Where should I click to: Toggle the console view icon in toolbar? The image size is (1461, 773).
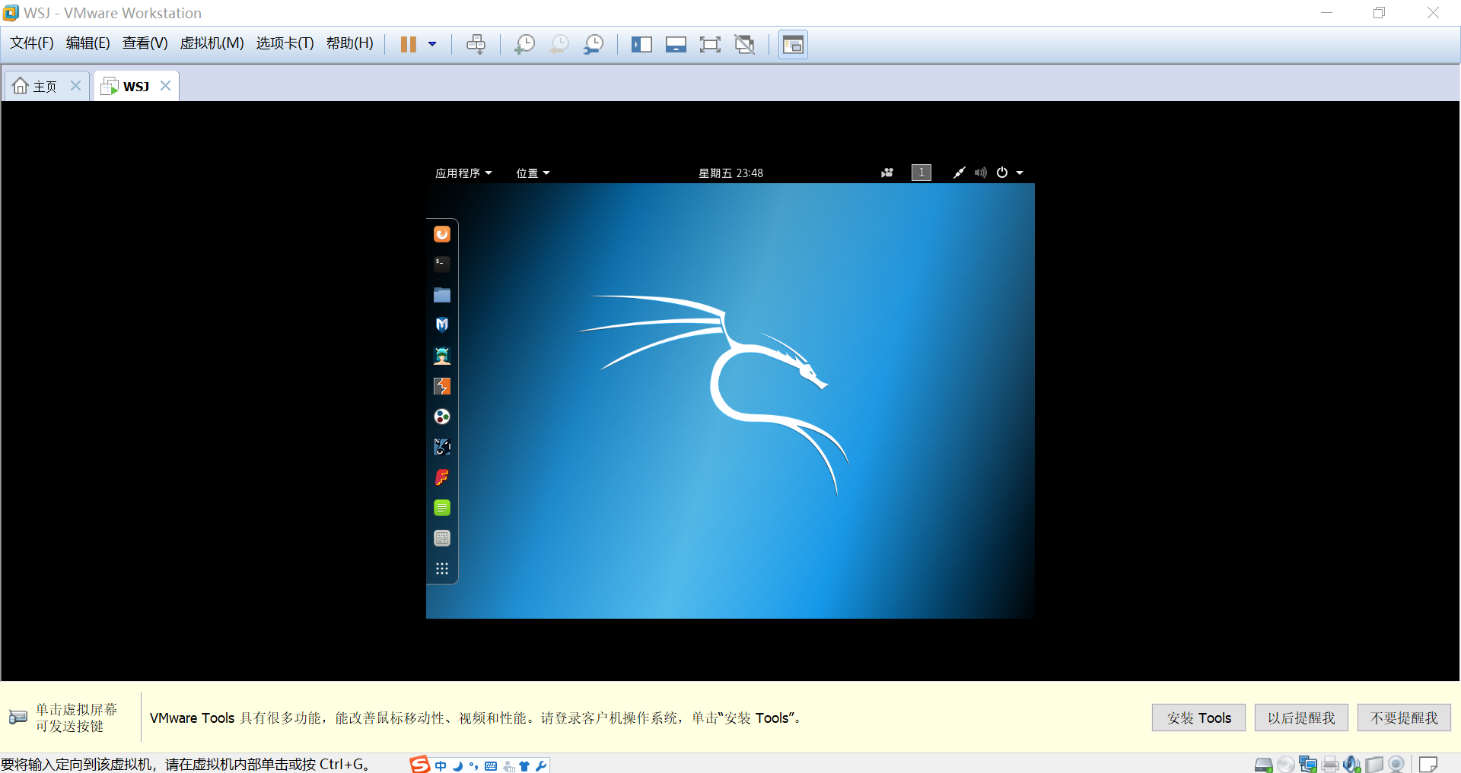tap(793, 44)
